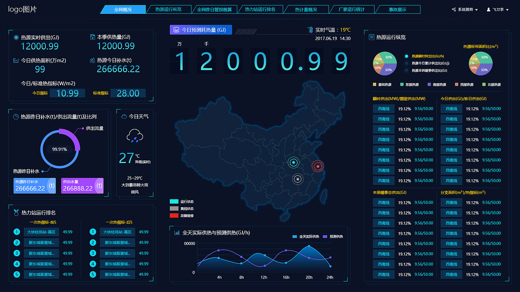The height and width of the screenshot is (292, 520).
Task: Select the 热源今日累计供出比 radio option
Action: tap(407, 63)
